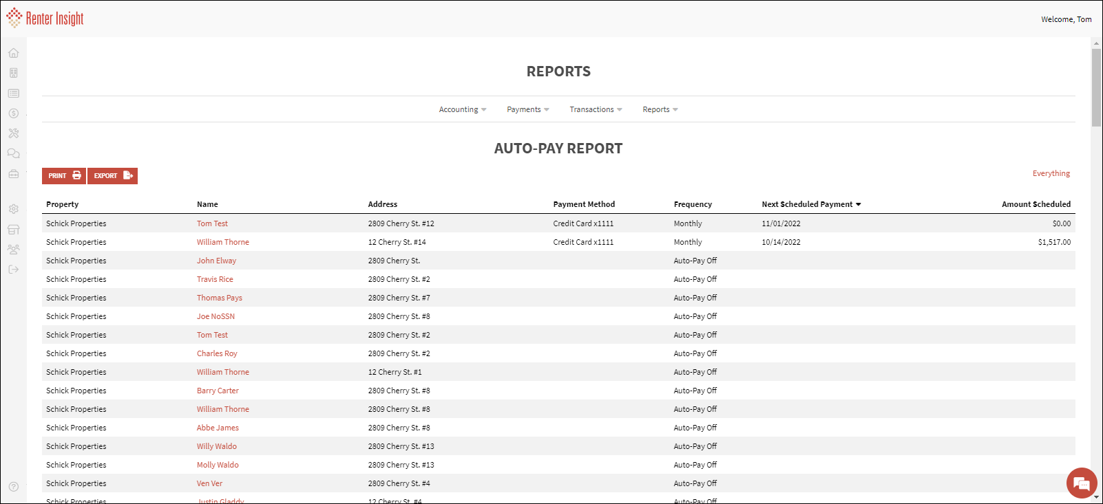Open Barry Carter tenant link
This screenshot has height=504, width=1103.
pyautogui.click(x=218, y=391)
